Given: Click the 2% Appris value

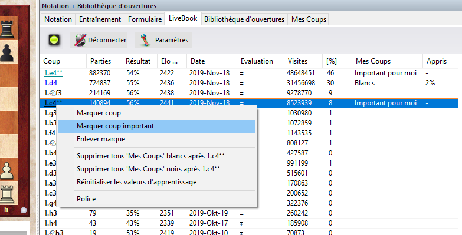Looking at the screenshot, I should pos(430,83).
